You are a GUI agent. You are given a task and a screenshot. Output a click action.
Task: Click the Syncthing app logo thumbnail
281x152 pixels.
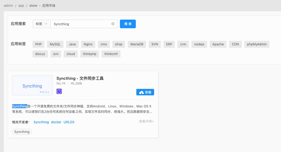(32, 85)
